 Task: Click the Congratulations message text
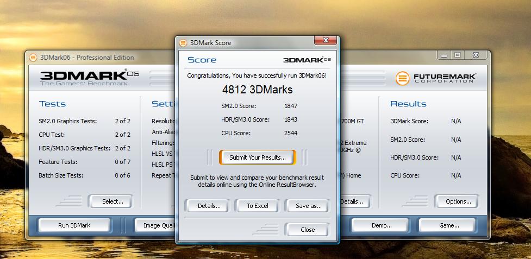coord(257,75)
